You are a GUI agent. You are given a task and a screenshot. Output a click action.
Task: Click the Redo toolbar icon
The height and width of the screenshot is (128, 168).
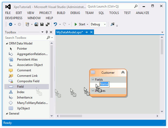[x=64, y=24]
